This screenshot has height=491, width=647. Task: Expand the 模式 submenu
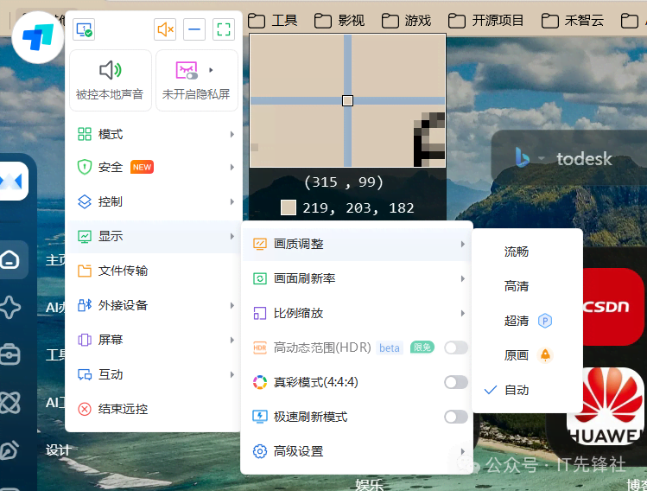(154, 134)
